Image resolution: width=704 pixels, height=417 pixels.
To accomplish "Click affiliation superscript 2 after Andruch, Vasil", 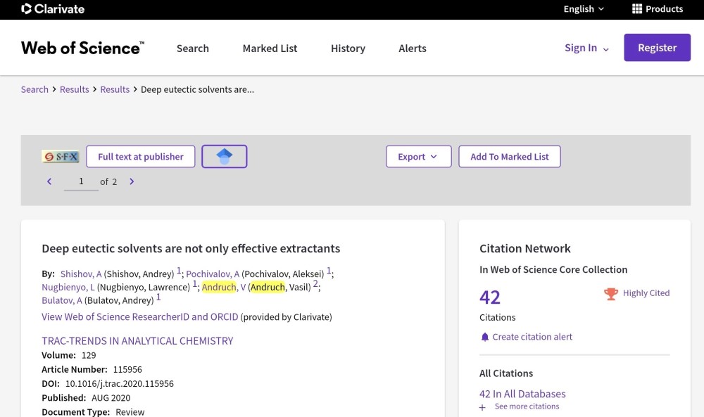I will pos(315,284).
